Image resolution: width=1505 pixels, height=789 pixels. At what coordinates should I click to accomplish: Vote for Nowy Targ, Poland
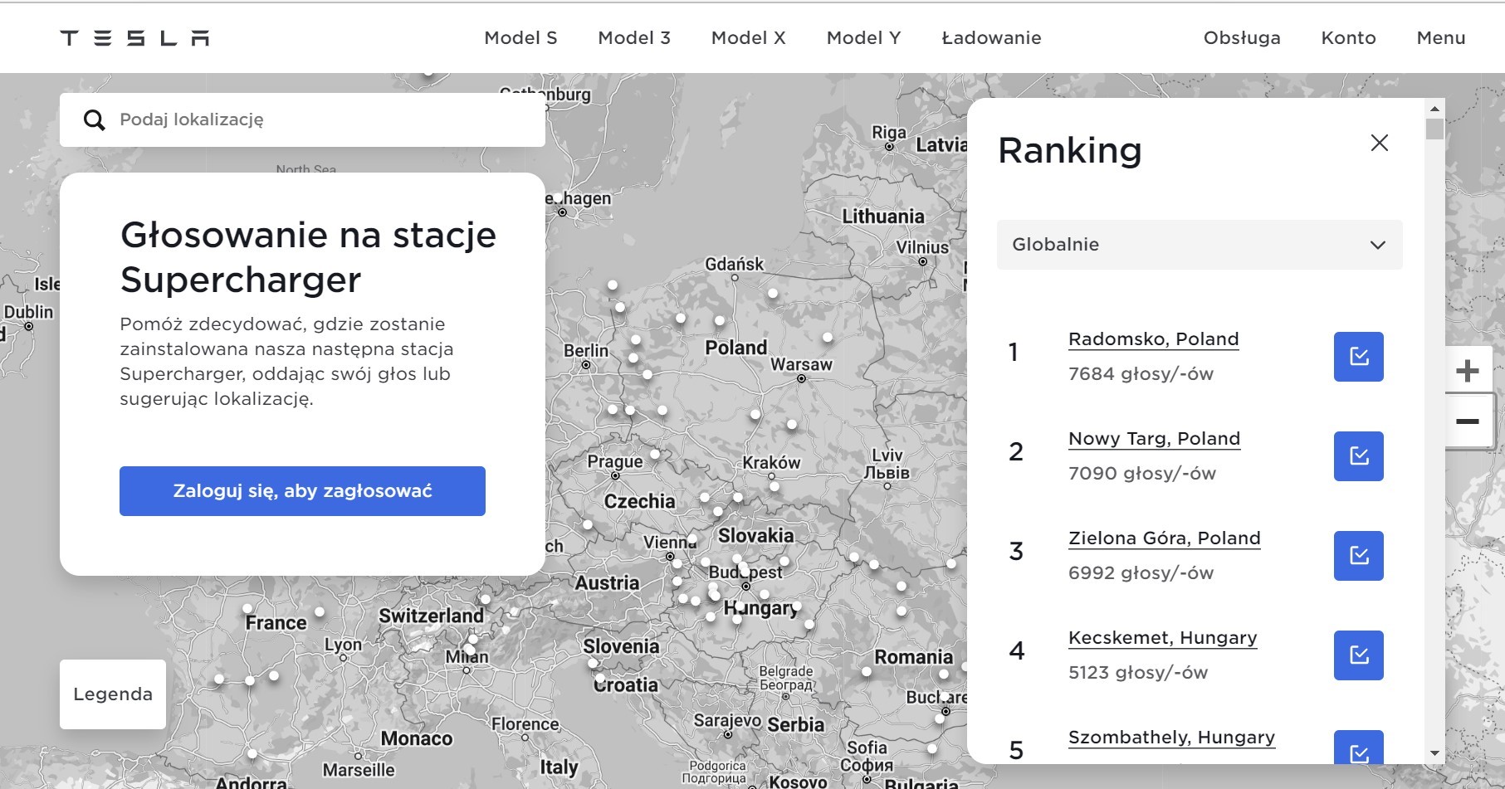[x=1358, y=456]
